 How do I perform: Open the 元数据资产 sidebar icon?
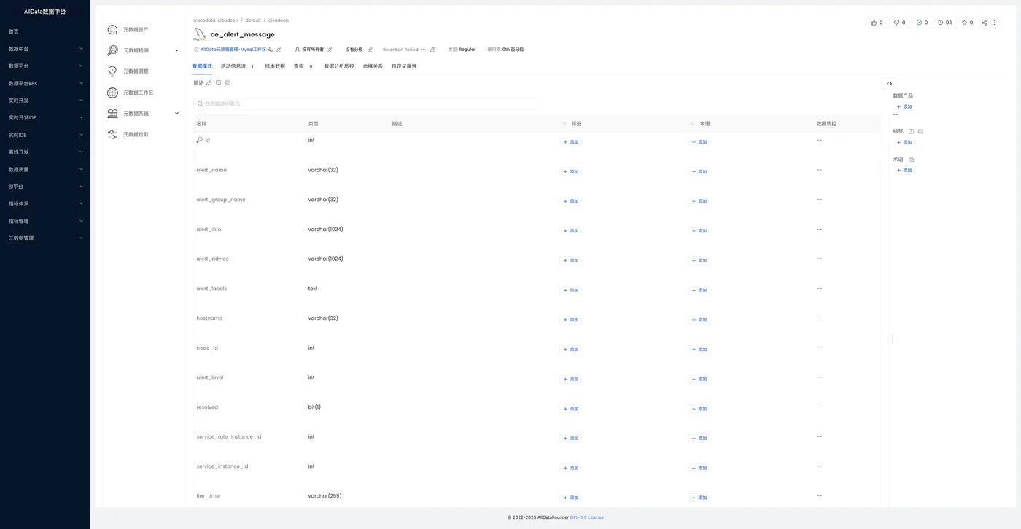tap(112, 30)
